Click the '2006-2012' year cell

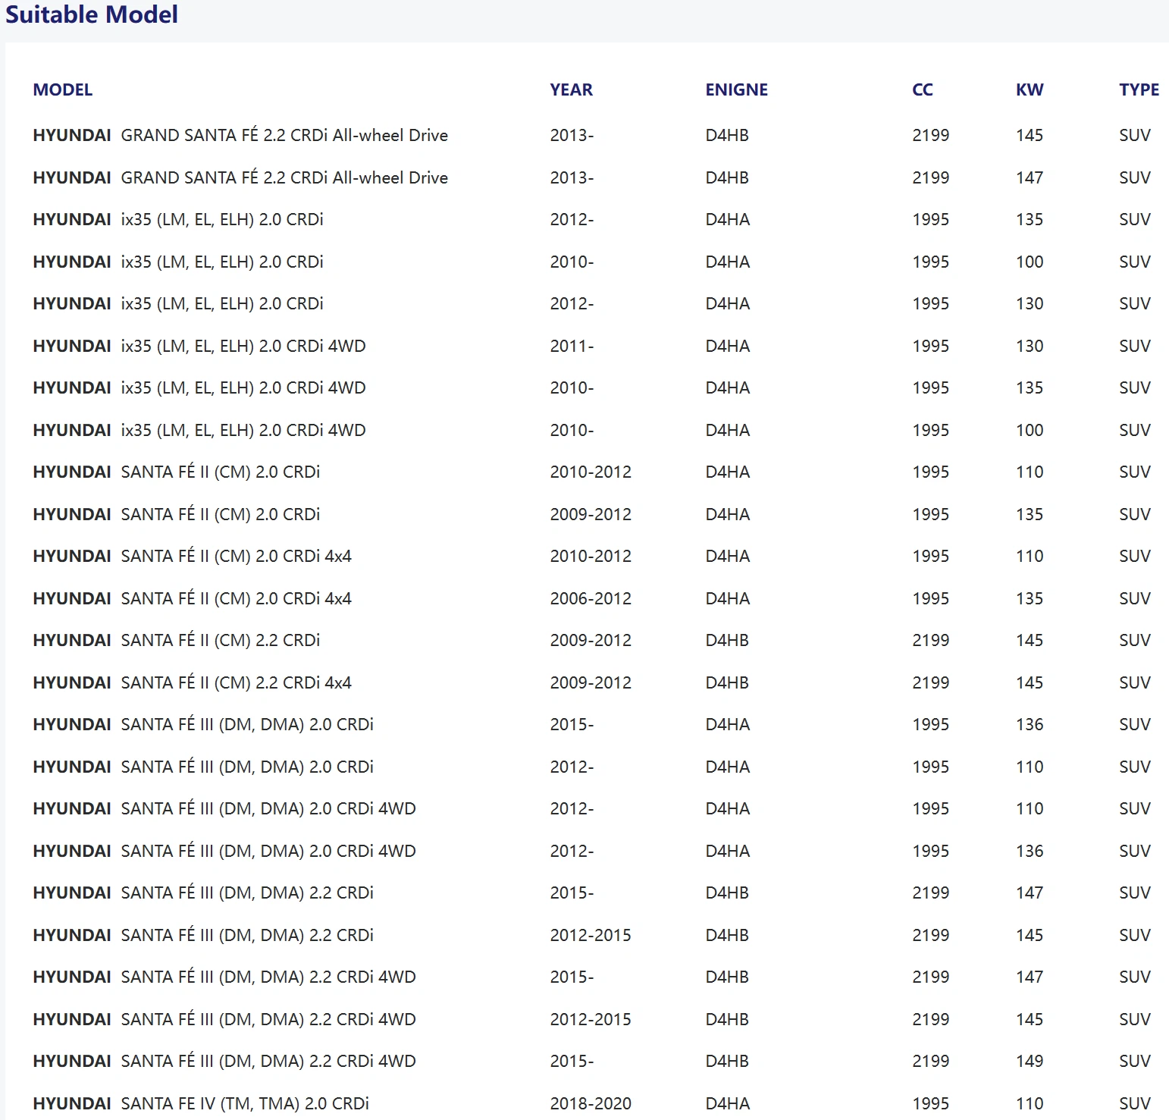click(591, 598)
